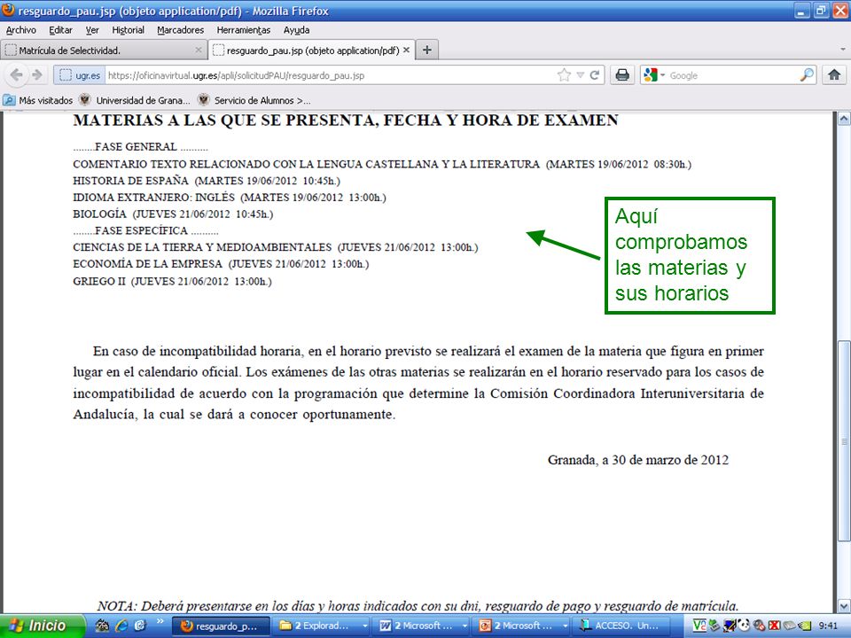The height and width of the screenshot is (638, 851).
Task: Open a new tab with the plus button
Action: click(x=427, y=50)
